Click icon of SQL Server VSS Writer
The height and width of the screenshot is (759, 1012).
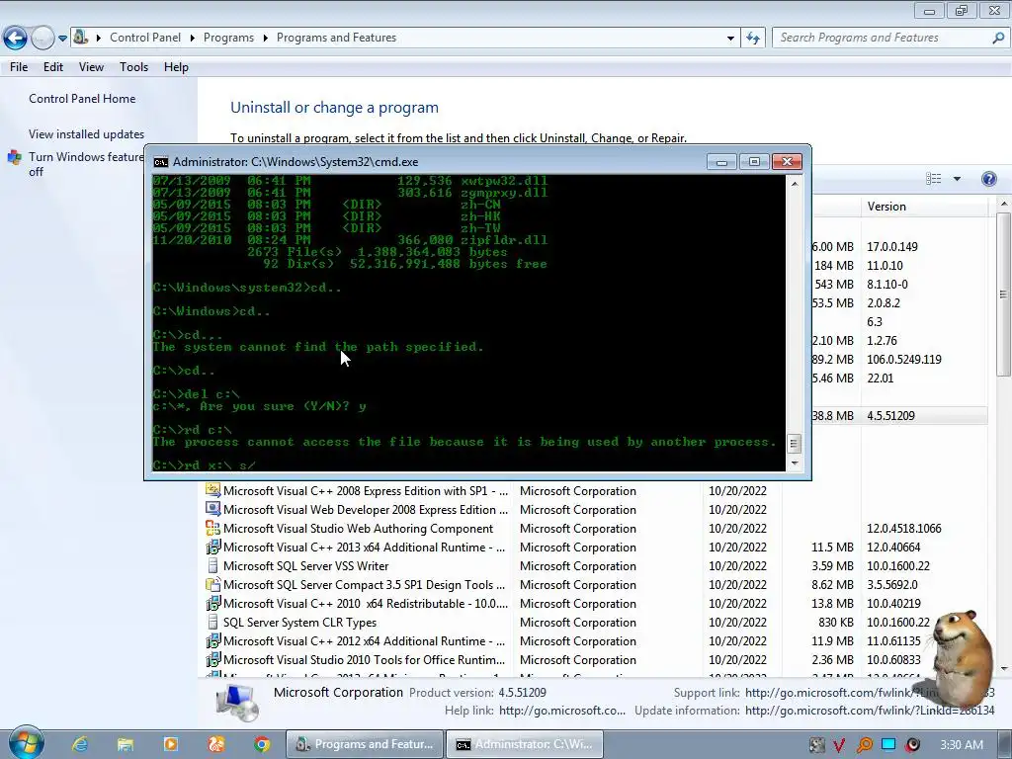(212, 565)
